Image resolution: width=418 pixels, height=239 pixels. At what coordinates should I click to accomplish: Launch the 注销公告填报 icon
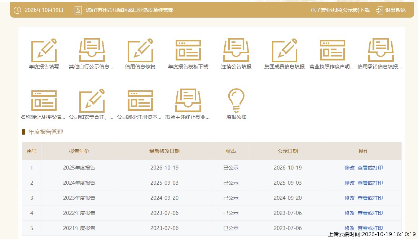(x=236, y=50)
